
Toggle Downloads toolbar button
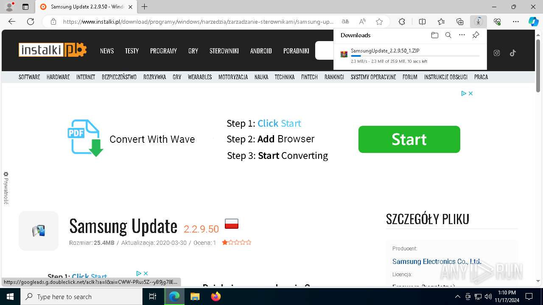[479, 22]
